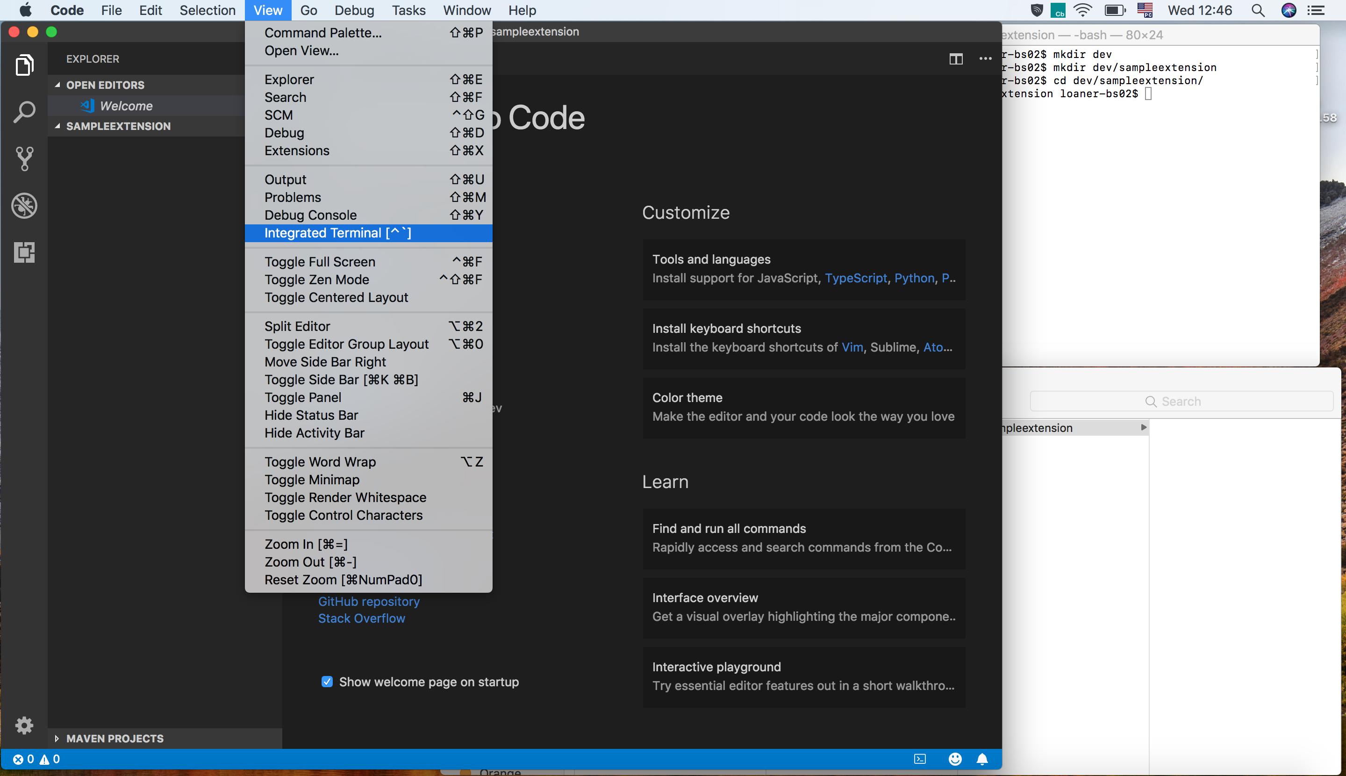The height and width of the screenshot is (776, 1346).
Task: Select Integrated Terminal menu item
Action: [338, 233]
